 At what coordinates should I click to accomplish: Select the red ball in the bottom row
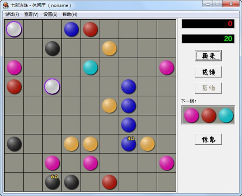tap(109, 182)
